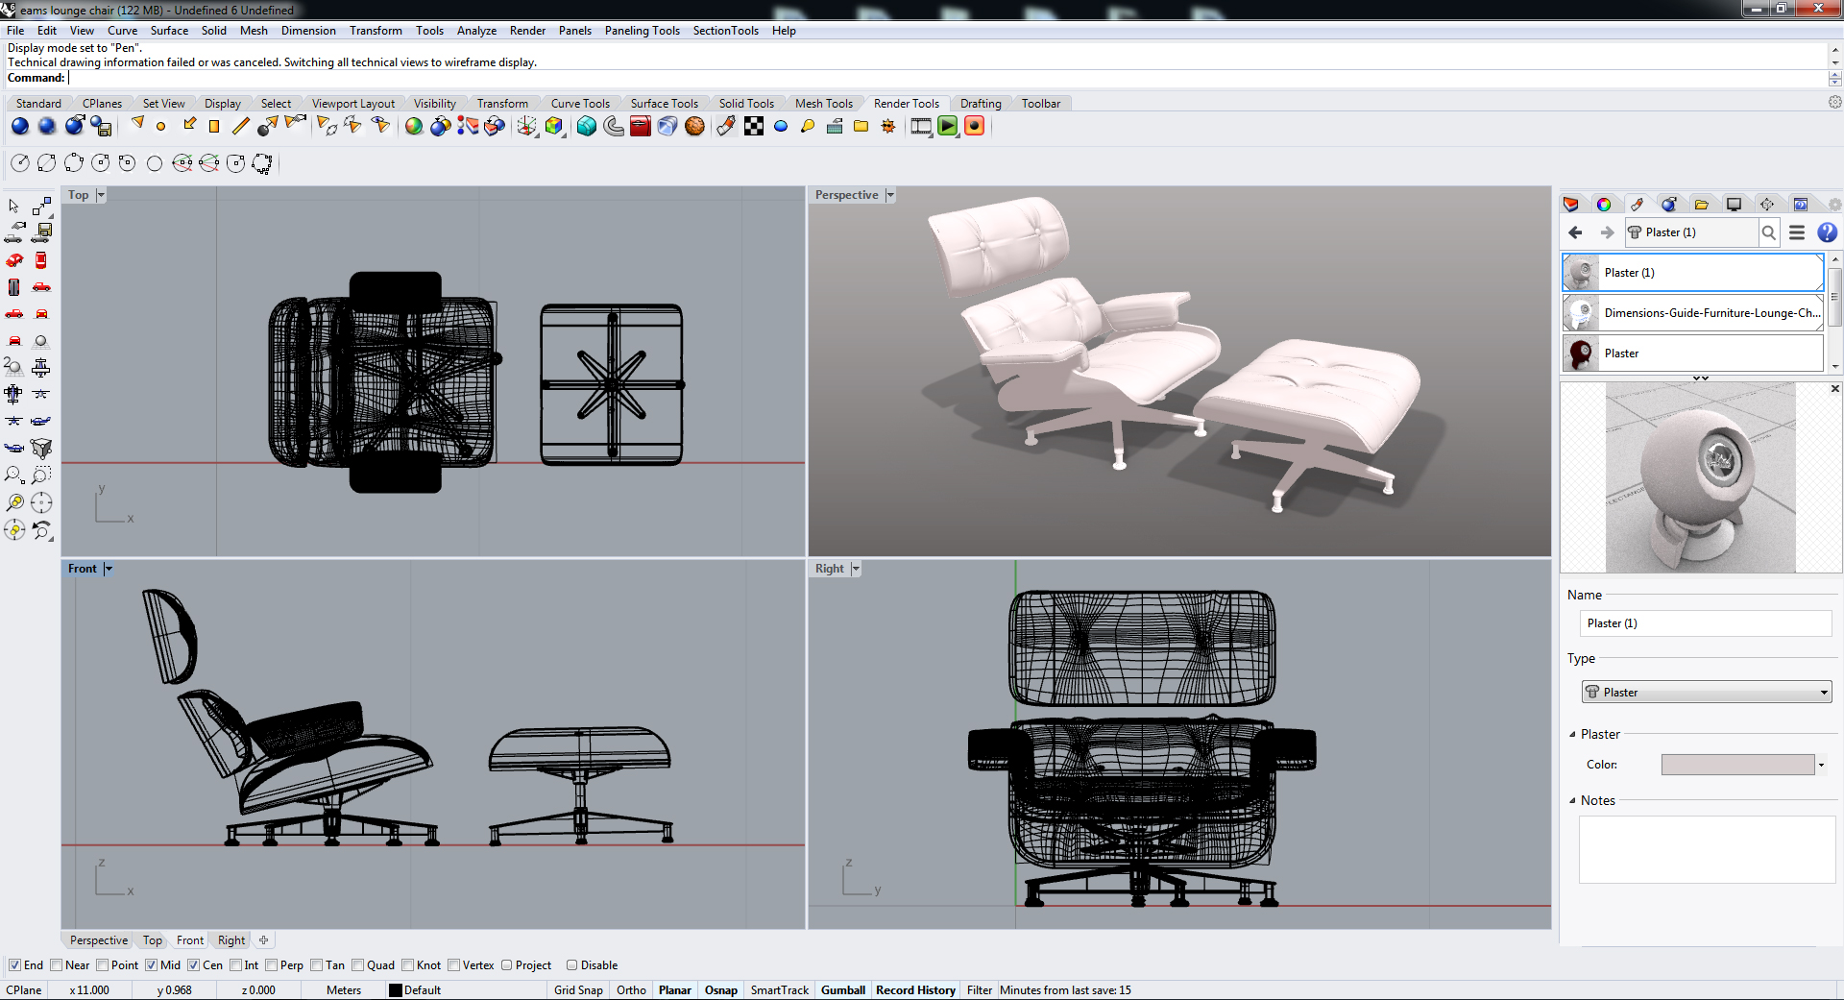1844x1000 pixels.
Task: Enable the Vertex osnap checkbox
Action: click(x=454, y=965)
